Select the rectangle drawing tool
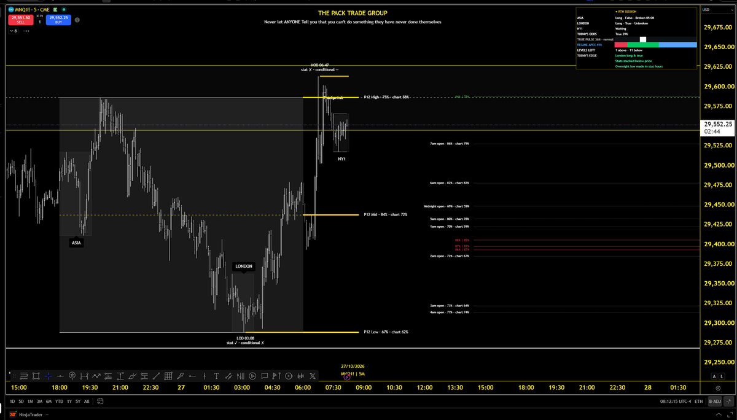Image resolution: width=737 pixels, height=420 pixels. point(36,376)
